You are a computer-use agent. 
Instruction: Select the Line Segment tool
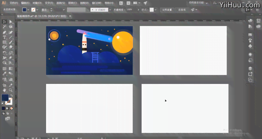(x=11, y=37)
